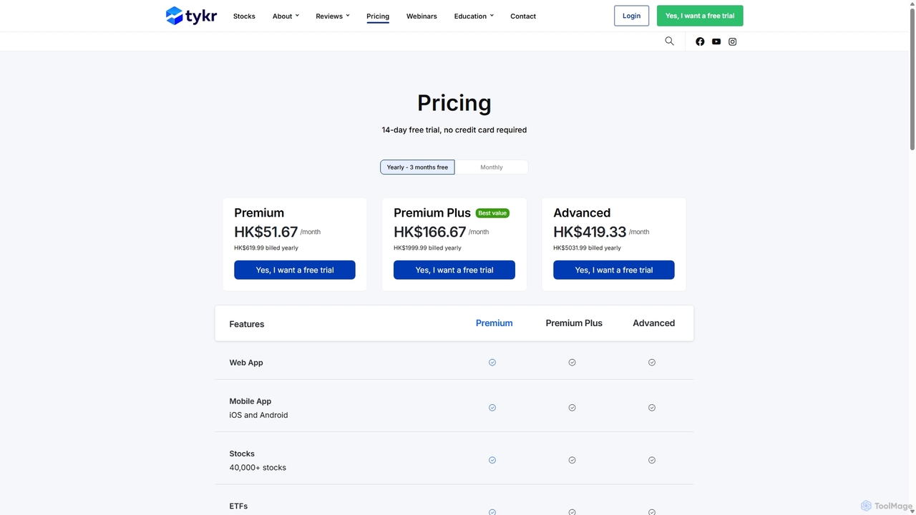916x515 pixels.
Task: Select Yearly - 3 months free billing
Action: coord(417,167)
